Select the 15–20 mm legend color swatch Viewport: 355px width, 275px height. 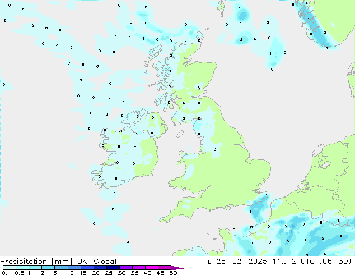(87, 268)
